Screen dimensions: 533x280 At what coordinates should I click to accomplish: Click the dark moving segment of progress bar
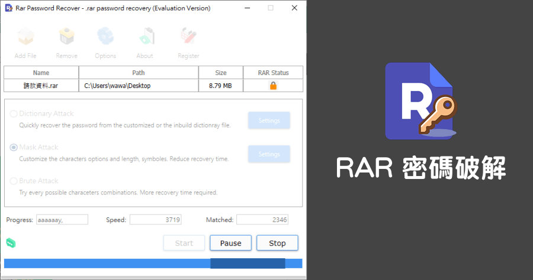[x=248, y=263]
